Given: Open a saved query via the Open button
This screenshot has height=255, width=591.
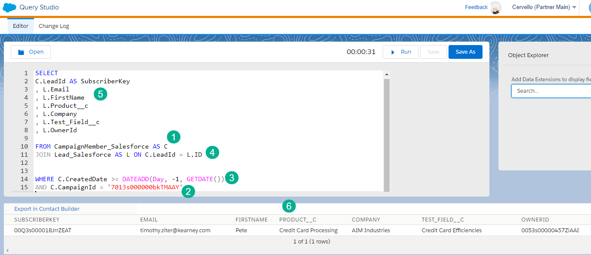Looking at the screenshot, I should click(x=31, y=52).
